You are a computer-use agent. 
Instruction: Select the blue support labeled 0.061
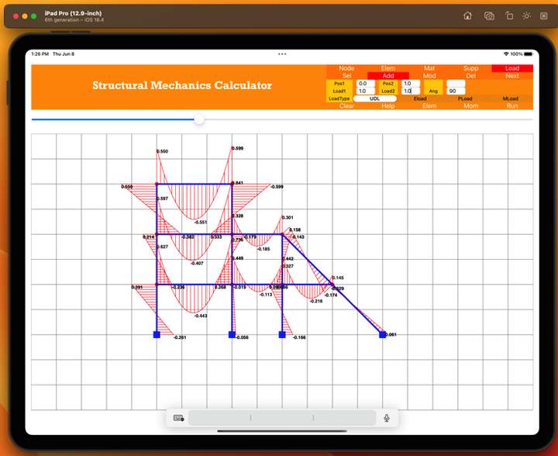click(383, 334)
